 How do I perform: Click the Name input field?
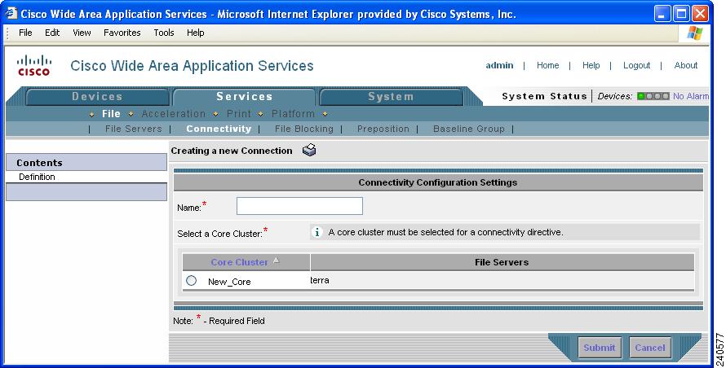pyautogui.click(x=299, y=206)
